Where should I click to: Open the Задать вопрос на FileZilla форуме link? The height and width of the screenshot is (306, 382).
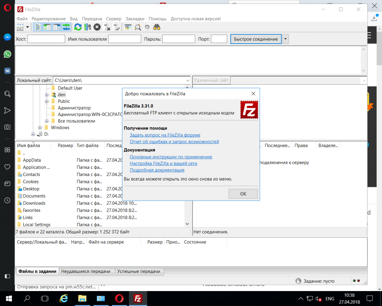tap(165, 135)
